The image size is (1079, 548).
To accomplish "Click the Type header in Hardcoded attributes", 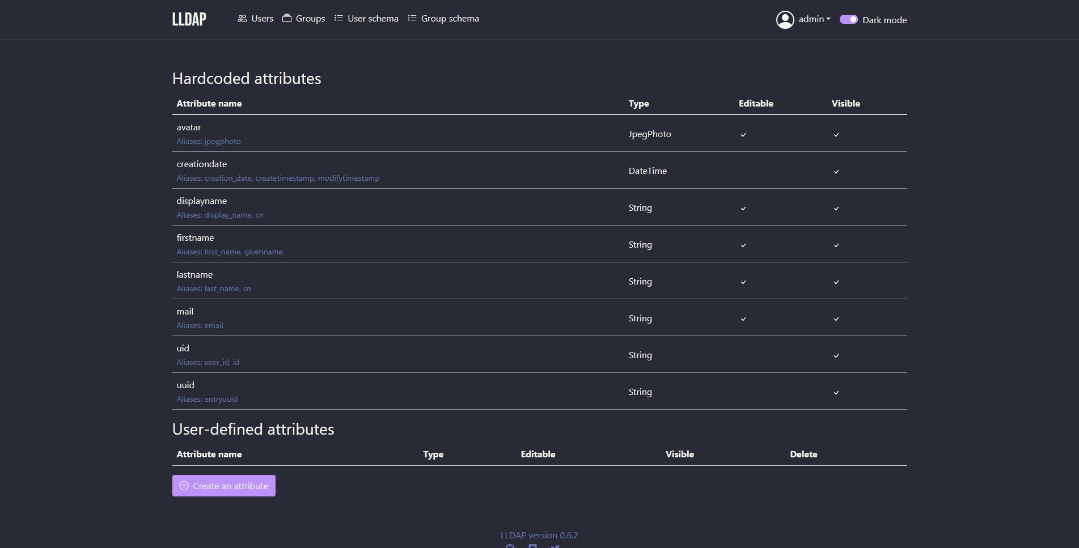I will click(x=638, y=104).
